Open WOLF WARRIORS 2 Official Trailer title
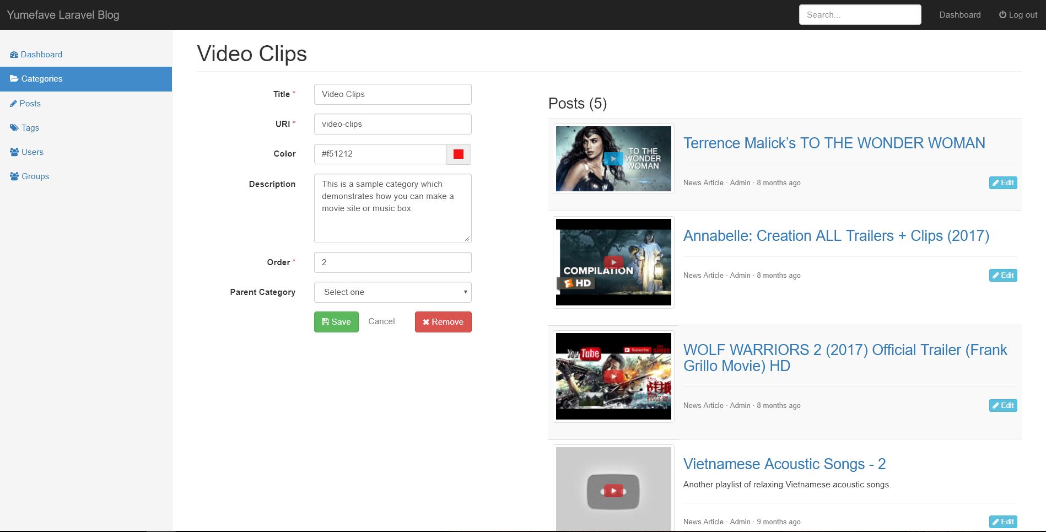This screenshot has width=1046, height=532. (845, 358)
